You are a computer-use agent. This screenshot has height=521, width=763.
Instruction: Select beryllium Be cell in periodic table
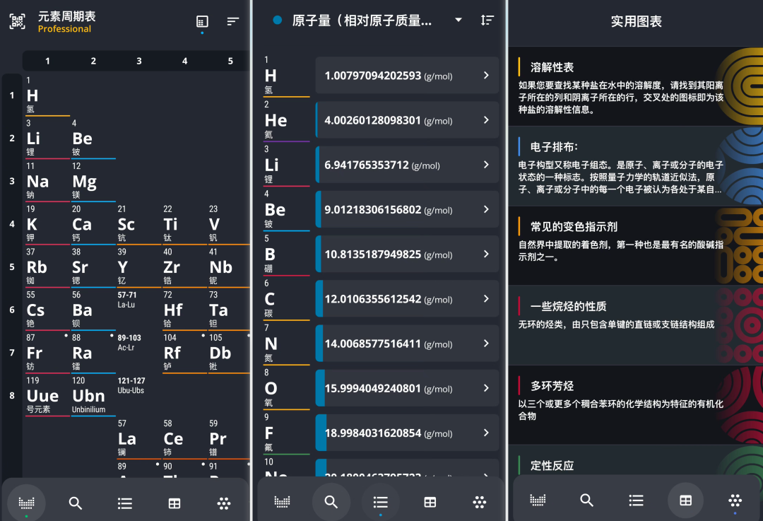tap(93, 139)
